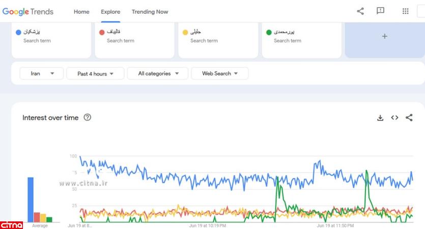The height and width of the screenshot is (229, 425).
Task: Open the Past 4 hours time range dropdown
Action: click(x=95, y=74)
